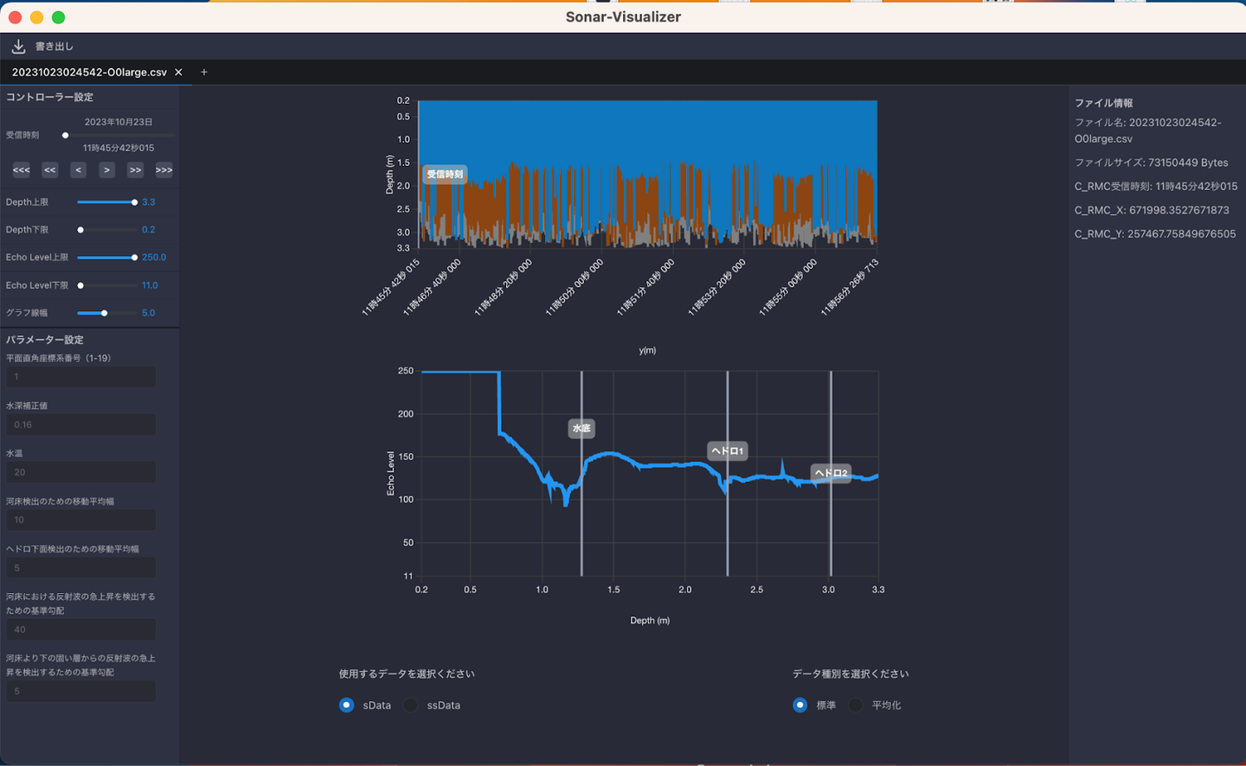Screen dimensions: 1246x766
Task: Select the ssData radio button
Action: [411, 705]
